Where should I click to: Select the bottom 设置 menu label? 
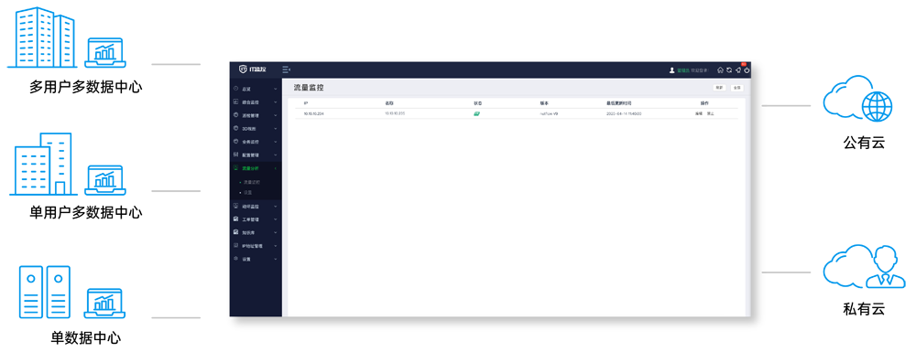tap(245, 259)
